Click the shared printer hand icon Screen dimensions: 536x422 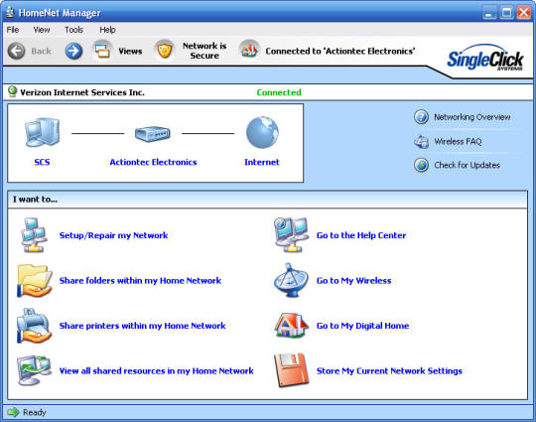pyautogui.click(x=34, y=326)
